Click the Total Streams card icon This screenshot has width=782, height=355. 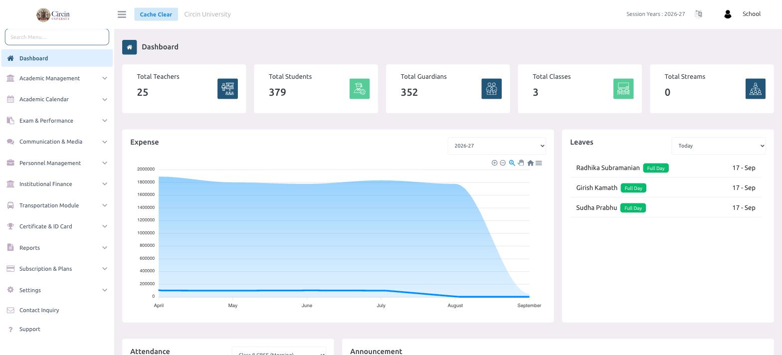click(755, 89)
